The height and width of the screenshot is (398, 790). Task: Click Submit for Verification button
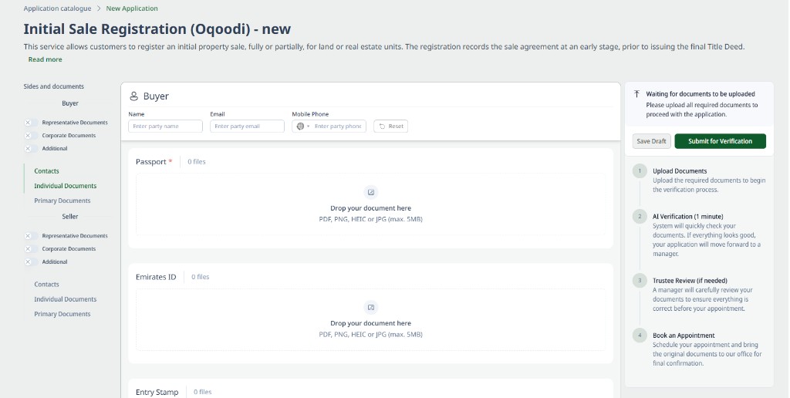(x=720, y=141)
